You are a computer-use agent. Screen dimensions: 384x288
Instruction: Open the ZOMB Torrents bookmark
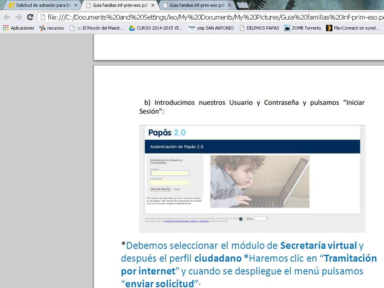(302, 28)
